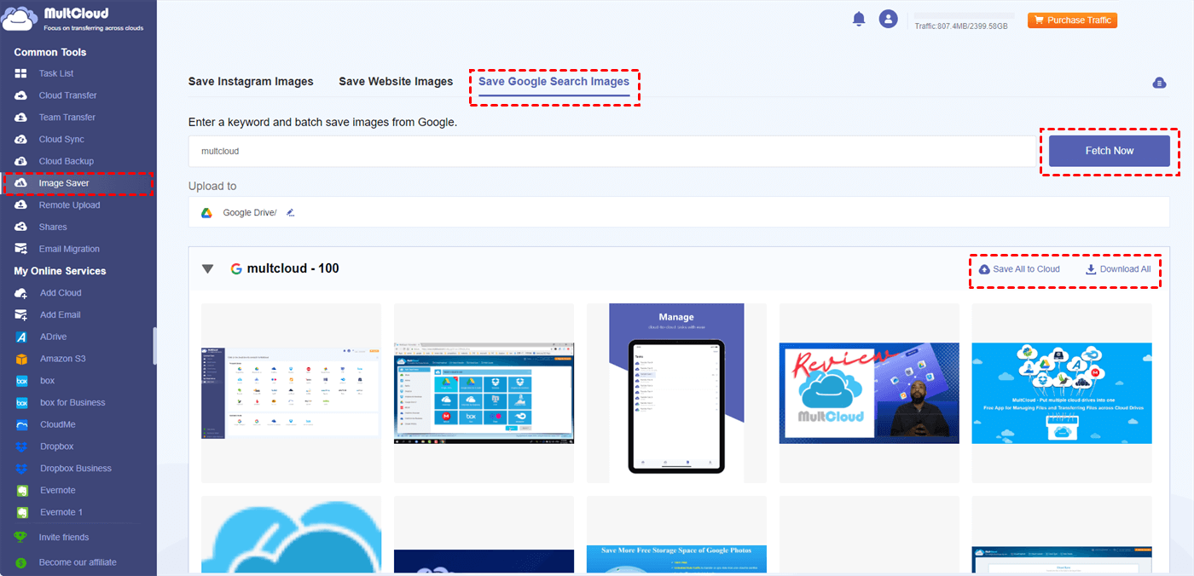Open the user account avatar icon
The width and height of the screenshot is (1194, 576).
(889, 19)
